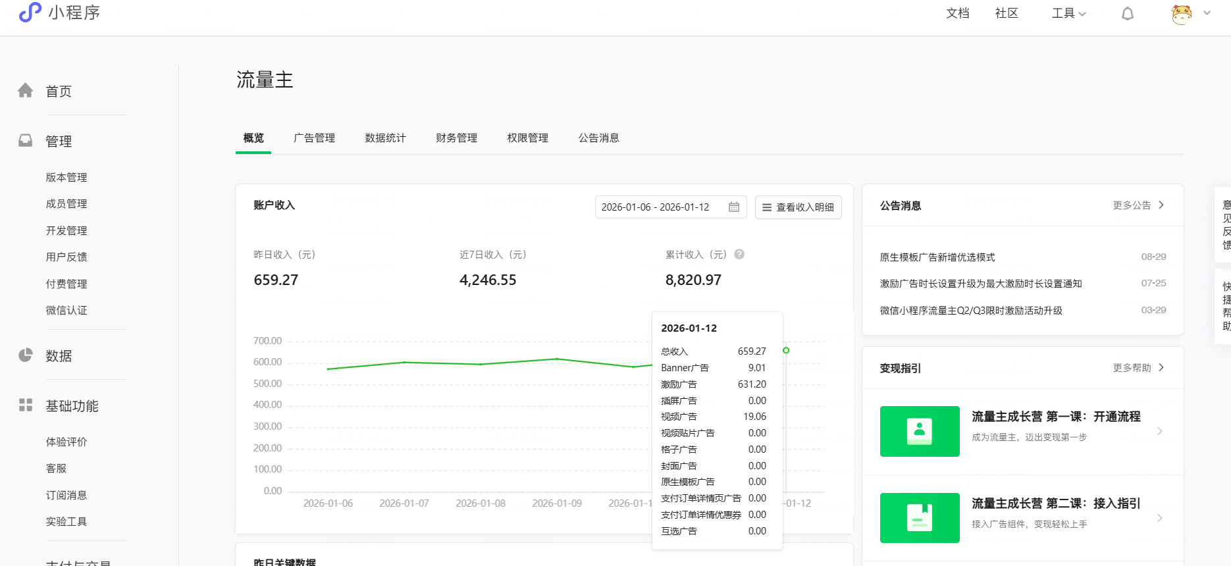Image resolution: width=1231 pixels, height=566 pixels.
Task: Click the help icon next to 累计收入
Action: [739, 255]
